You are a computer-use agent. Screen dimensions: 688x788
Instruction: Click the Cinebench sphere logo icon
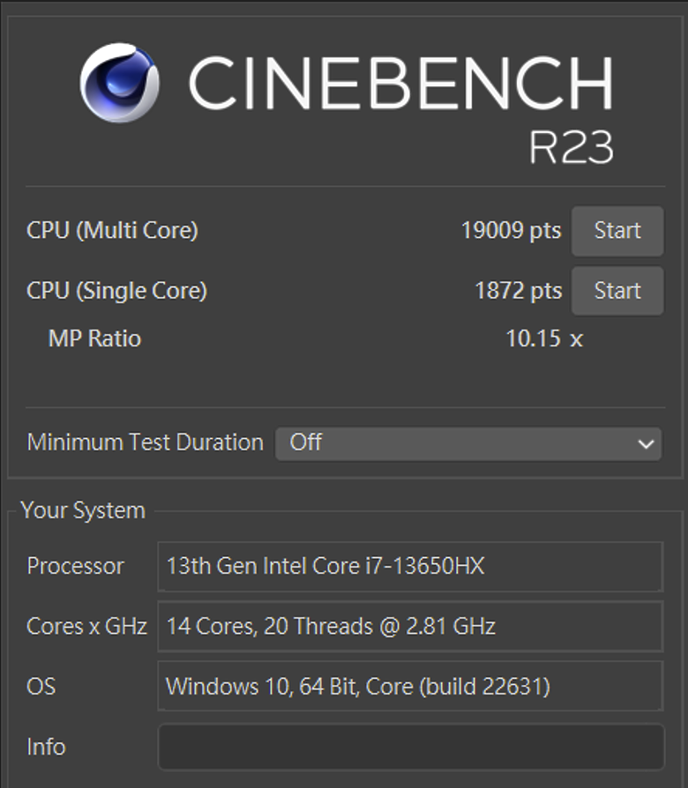[x=120, y=83]
